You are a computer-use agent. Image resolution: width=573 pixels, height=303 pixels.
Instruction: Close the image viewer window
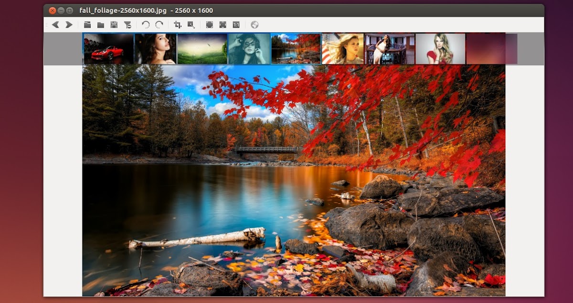tap(53, 10)
